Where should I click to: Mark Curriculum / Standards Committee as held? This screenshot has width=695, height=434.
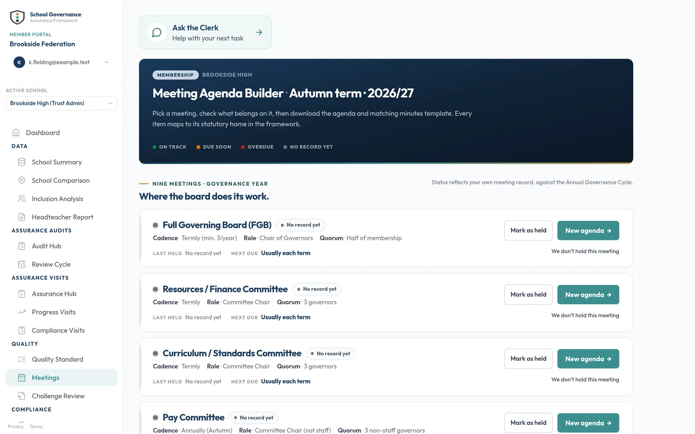click(x=528, y=359)
